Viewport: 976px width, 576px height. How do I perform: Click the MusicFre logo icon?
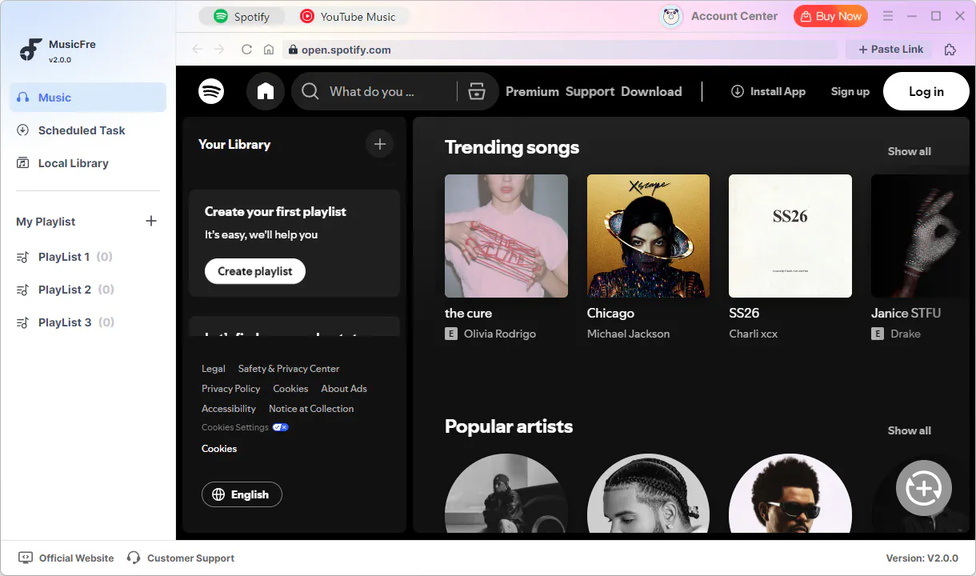[x=30, y=50]
